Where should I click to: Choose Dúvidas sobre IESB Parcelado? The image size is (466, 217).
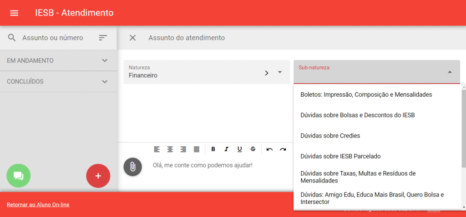340,156
